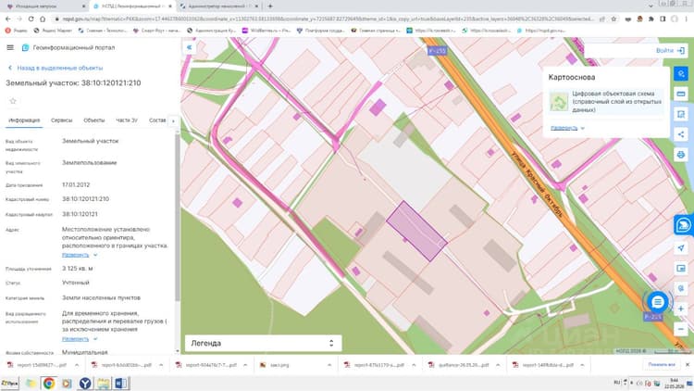This screenshot has height=391, width=694.
Task: Open the ruler measurement tool
Action: pos(681,94)
